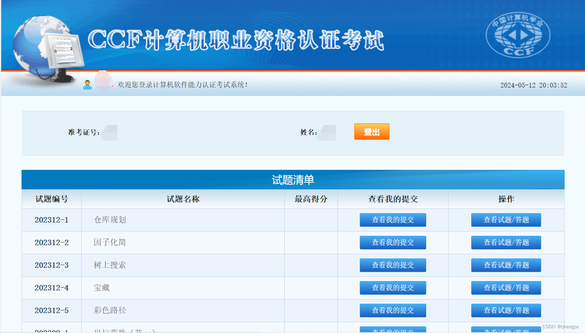
Task: Click 查看我的提交 for problem 202312-3
Action: (393, 265)
